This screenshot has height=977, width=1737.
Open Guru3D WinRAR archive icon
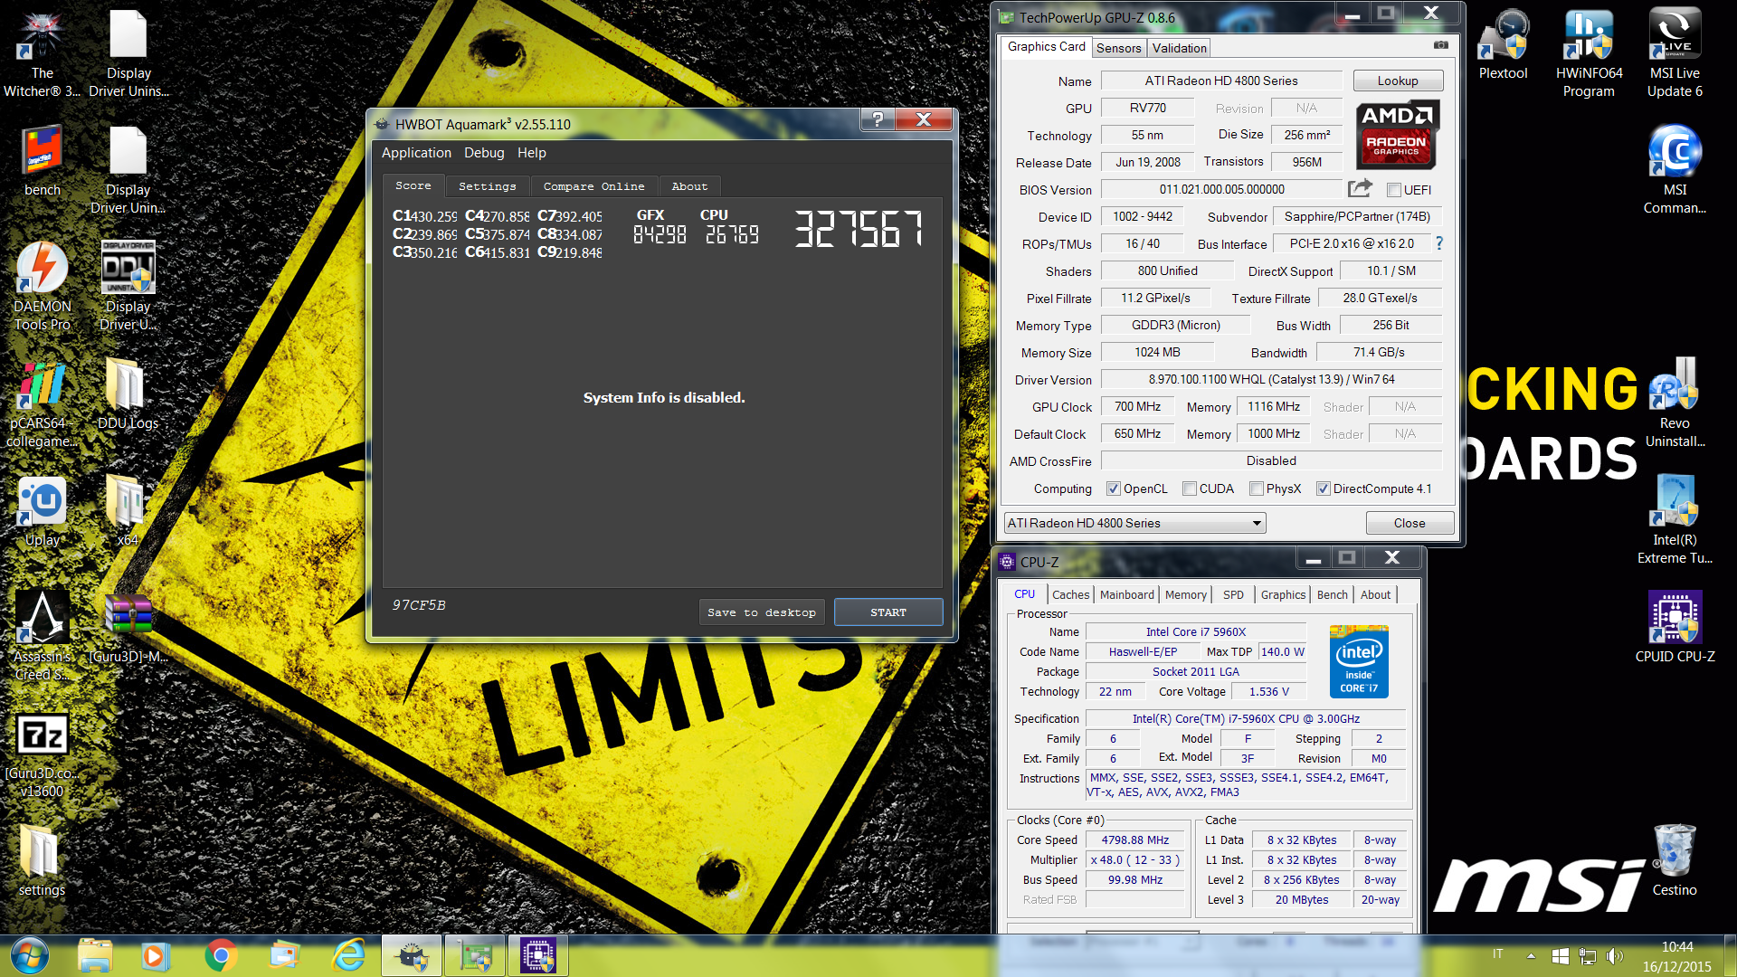click(128, 628)
